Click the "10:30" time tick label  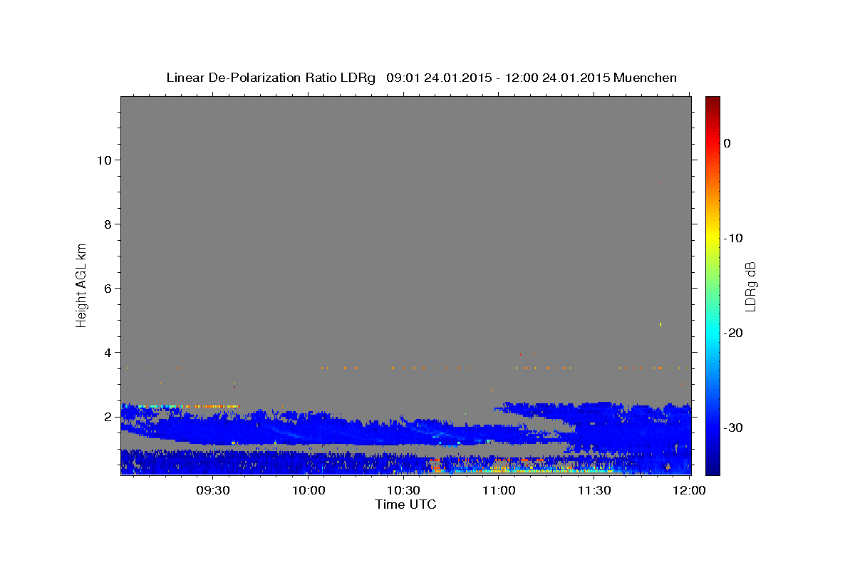tap(403, 491)
